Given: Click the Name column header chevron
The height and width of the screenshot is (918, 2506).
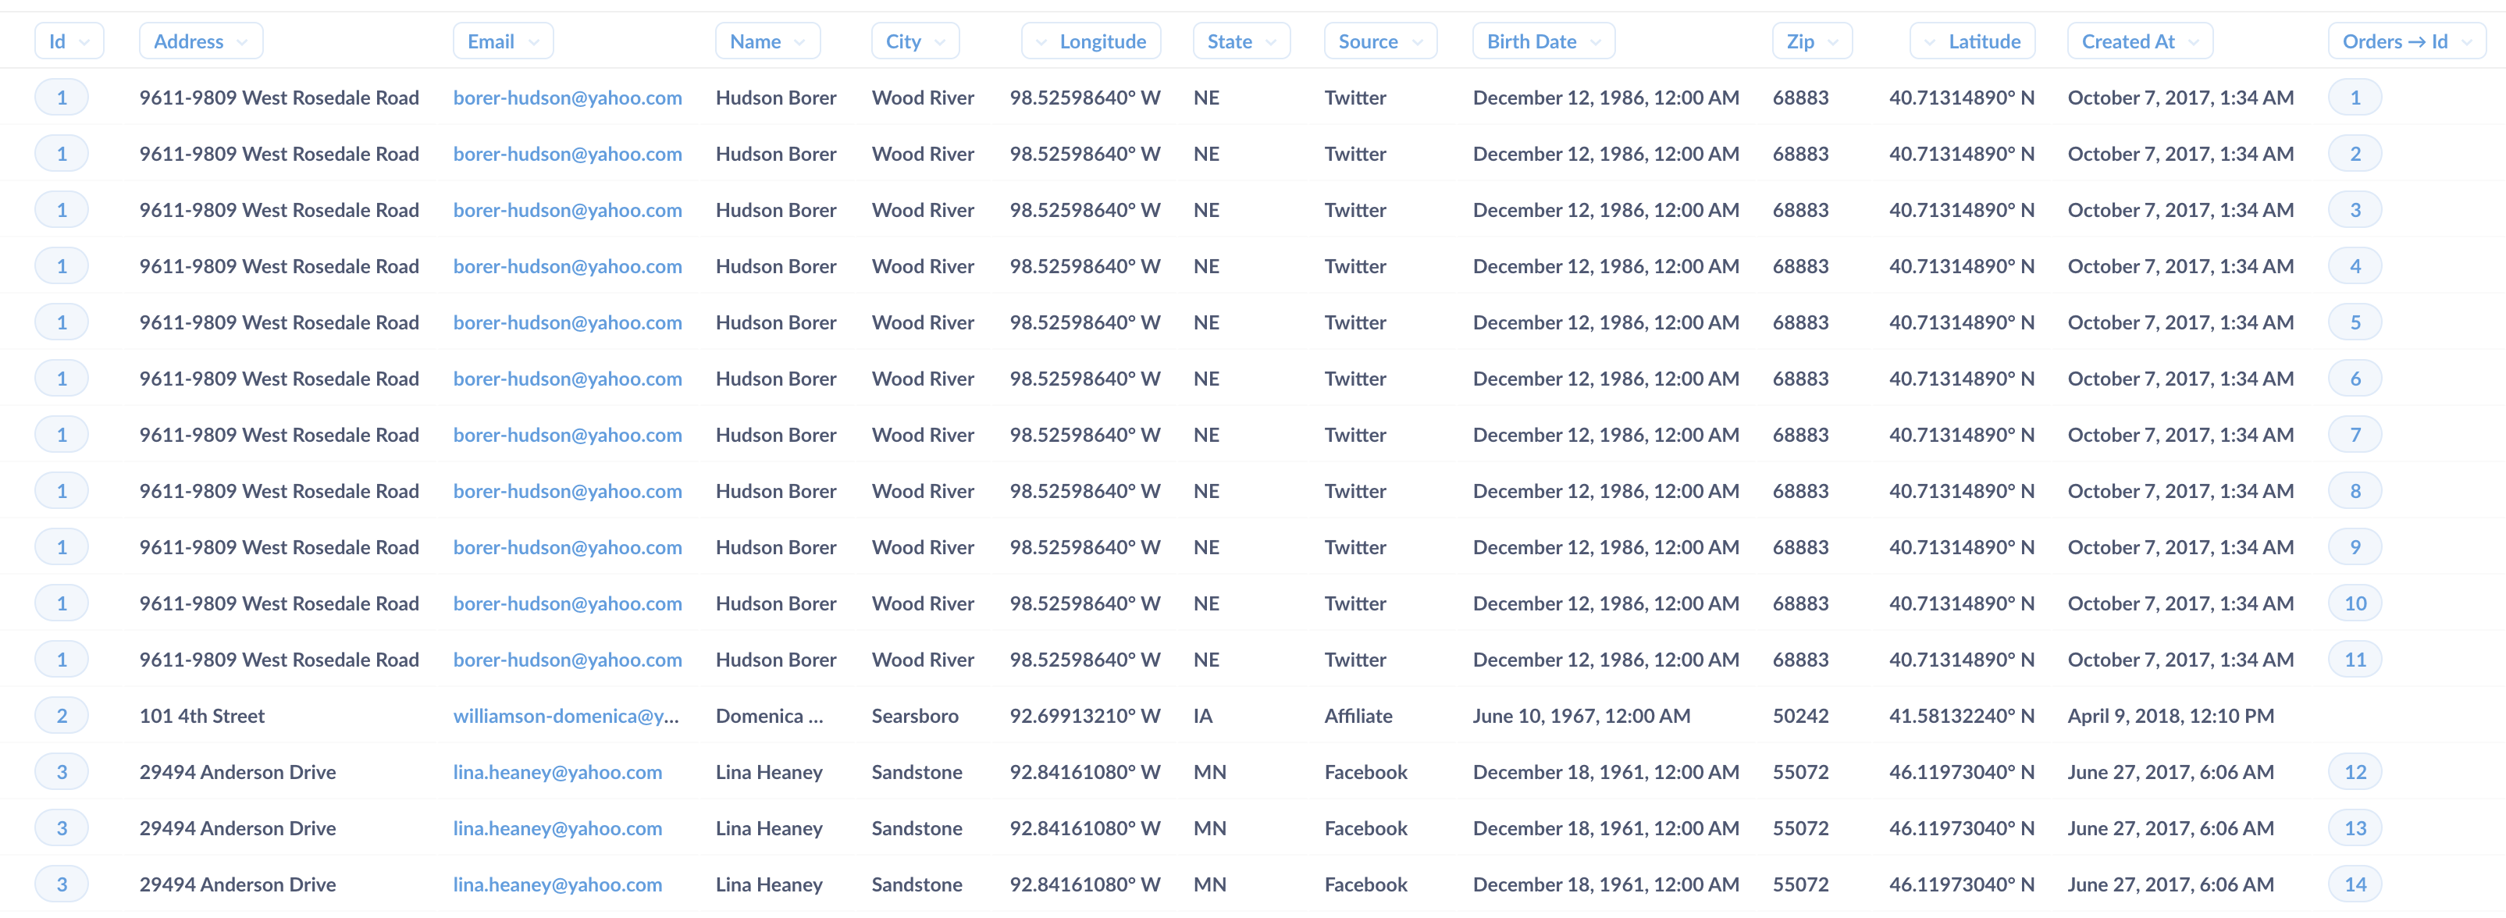Looking at the screenshot, I should [x=799, y=42].
